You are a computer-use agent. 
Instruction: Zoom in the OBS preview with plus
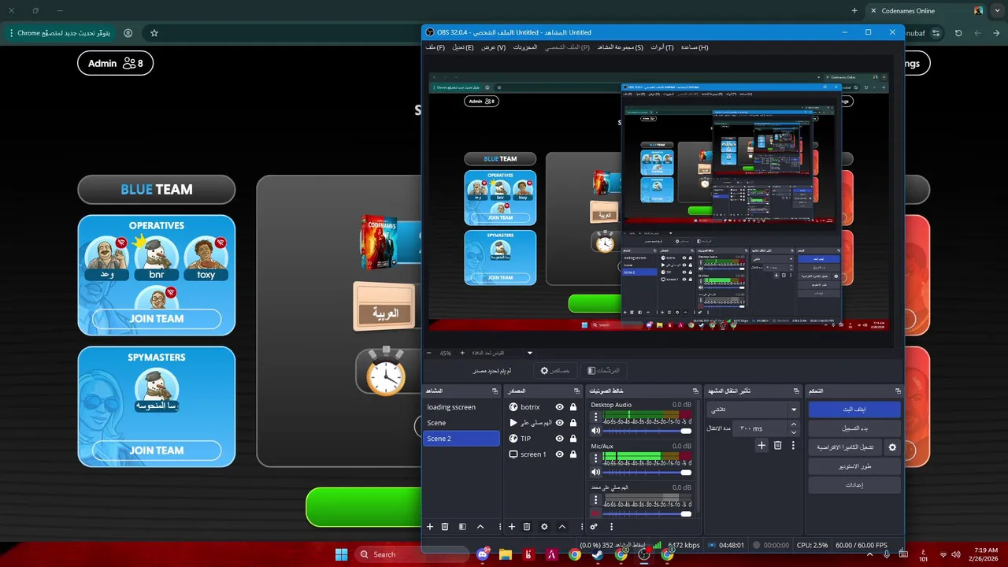[462, 353]
